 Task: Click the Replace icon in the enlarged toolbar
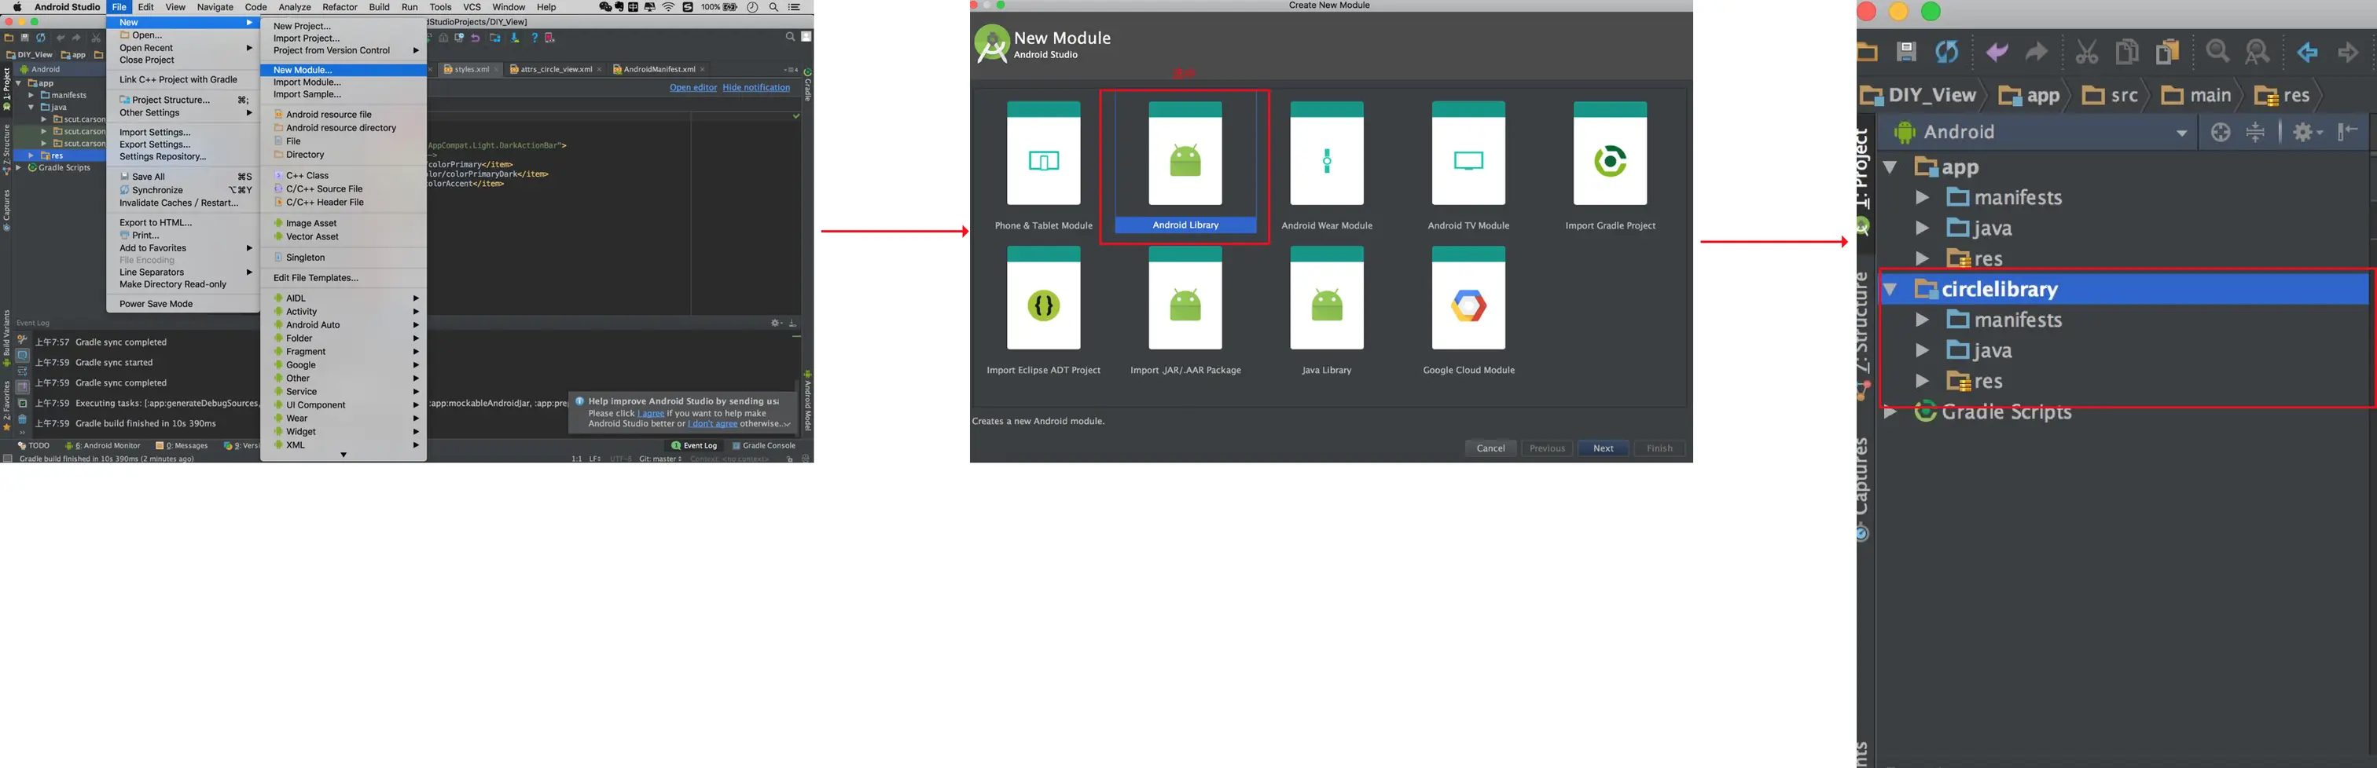2257,52
